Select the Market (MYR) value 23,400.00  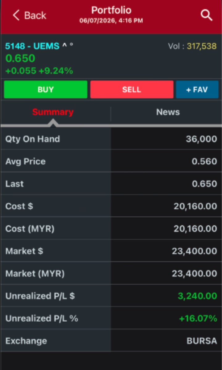coord(195,274)
